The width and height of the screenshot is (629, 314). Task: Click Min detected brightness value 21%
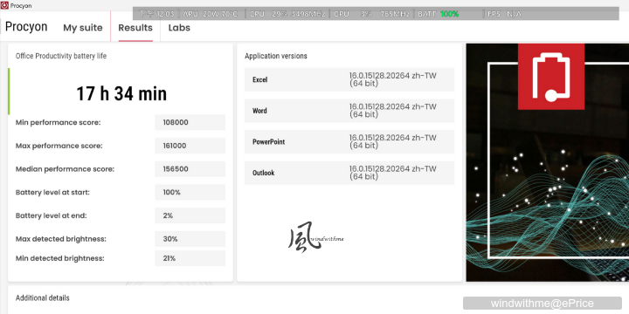pyautogui.click(x=190, y=258)
